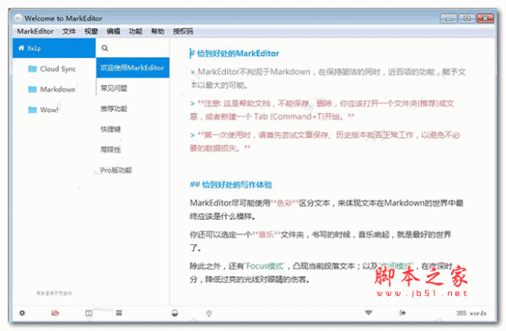
Task: Close the MarkEditor window
Action: (485, 19)
